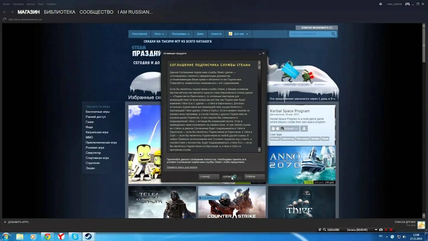This screenshot has width=428, height=241.
Task: Open Skype from the taskbar
Action: pyautogui.click(x=75, y=237)
